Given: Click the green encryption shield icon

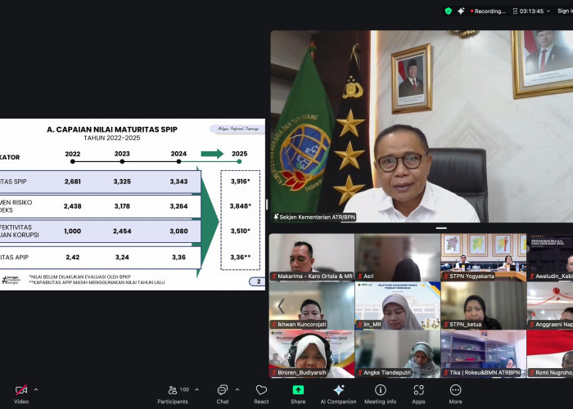Looking at the screenshot, I should click(448, 11).
